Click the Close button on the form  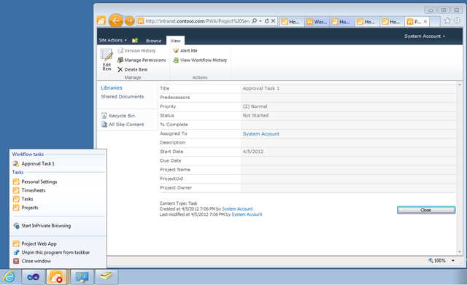pos(426,210)
